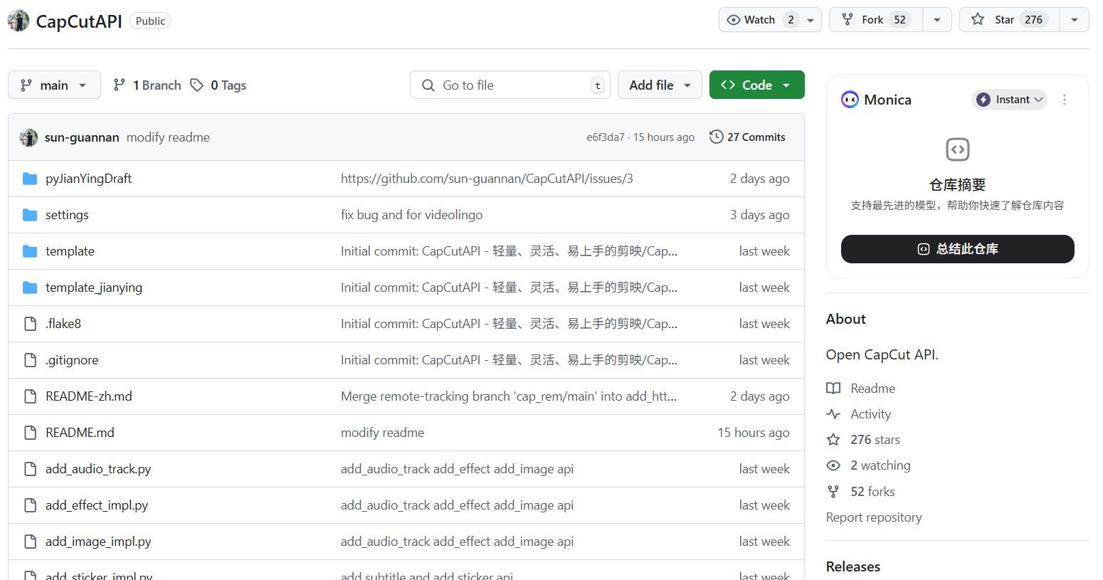
Task: Click the clock history icon beside 27 Commits
Action: 717,137
